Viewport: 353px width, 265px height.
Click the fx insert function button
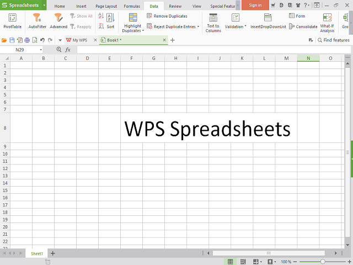coord(68,50)
